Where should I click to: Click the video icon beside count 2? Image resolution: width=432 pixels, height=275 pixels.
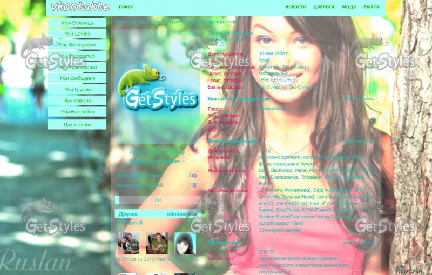click(x=194, y=185)
